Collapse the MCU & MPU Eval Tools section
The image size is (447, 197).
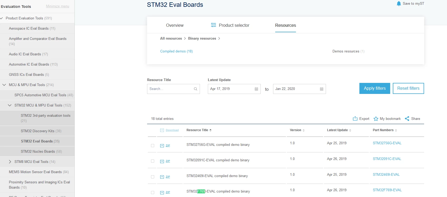click(4, 85)
